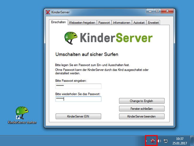The image size is (194, 146).
Task: Switch to the Passwort tab
Action: (x=104, y=23)
